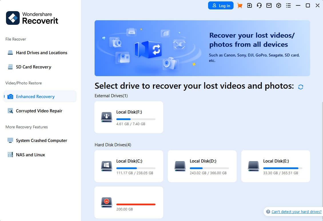Screen dimensions: 323x221
Task: Click the NAS and Linux server icon
Action: [10, 155]
